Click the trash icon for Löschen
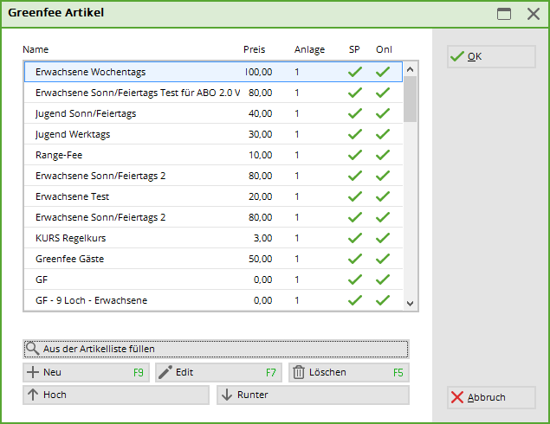This screenshot has height=424, width=550. point(299,372)
